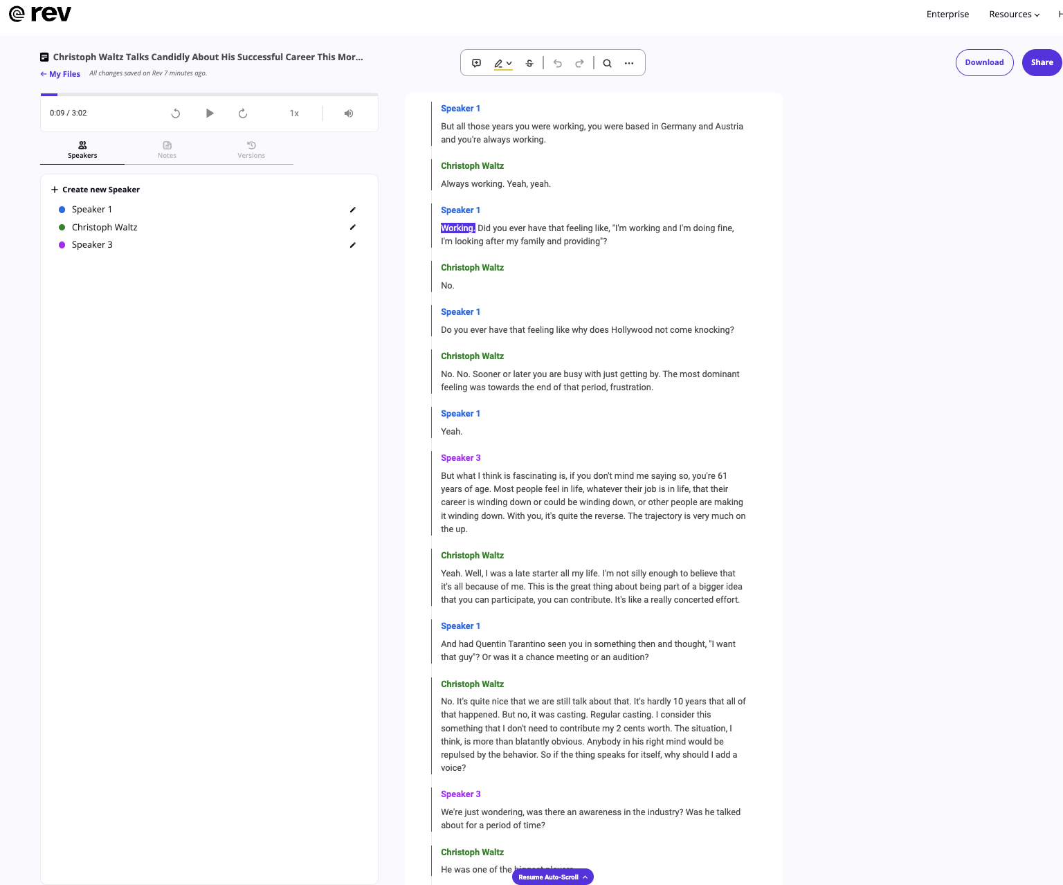Play the audio recording
The height and width of the screenshot is (885, 1063).
coord(210,113)
